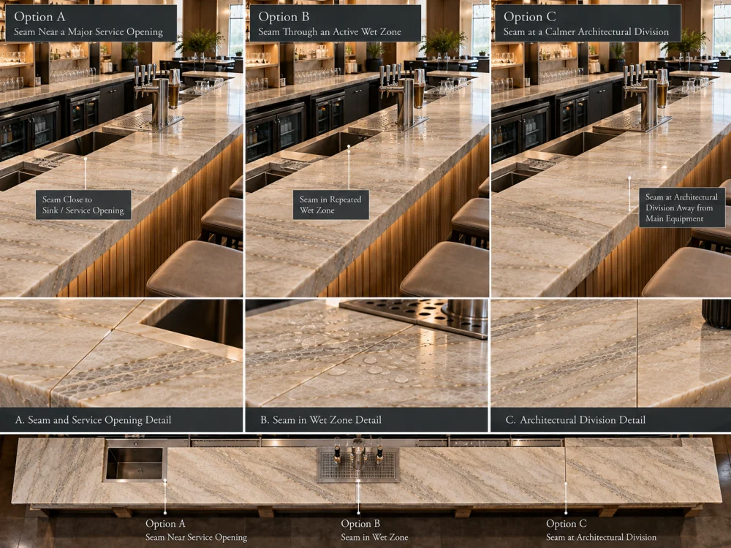Click the beer tap drip tray in plan view
The width and height of the screenshot is (731, 548).
[x=358, y=465]
